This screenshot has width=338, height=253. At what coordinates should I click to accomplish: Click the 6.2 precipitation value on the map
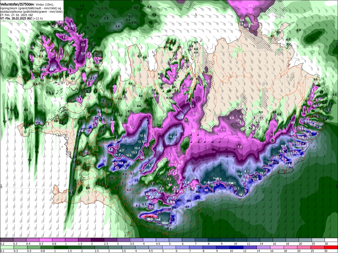[138, 206]
